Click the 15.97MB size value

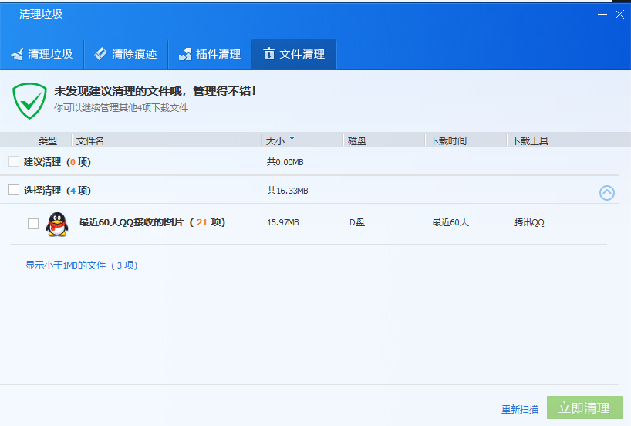point(283,222)
